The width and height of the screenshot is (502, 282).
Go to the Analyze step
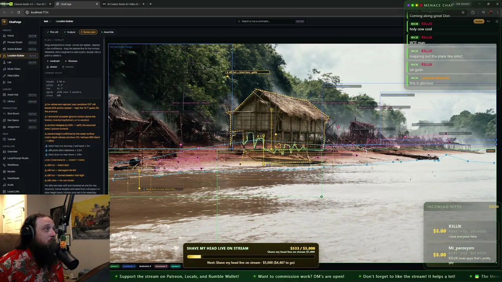click(70, 32)
